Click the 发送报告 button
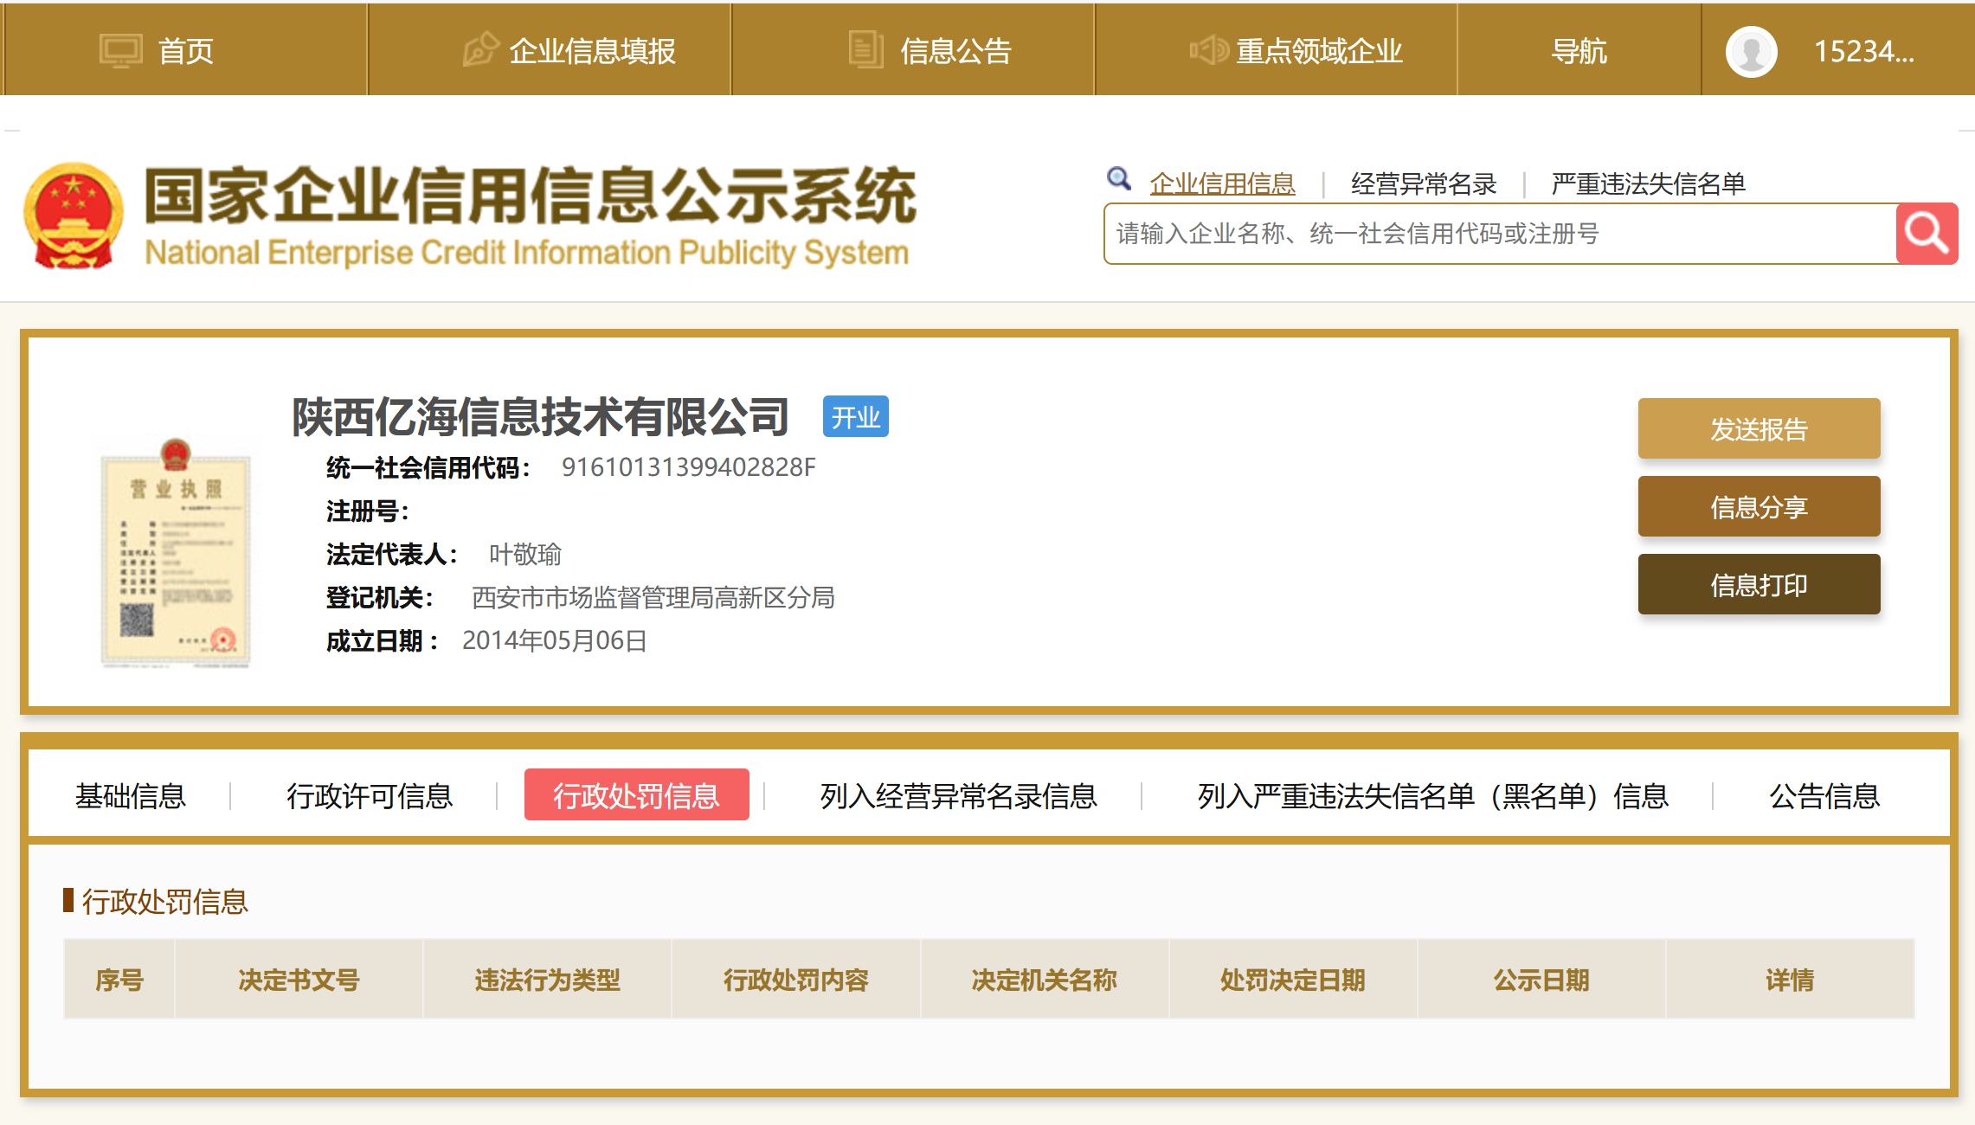This screenshot has height=1125, width=1975. [x=1758, y=429]
